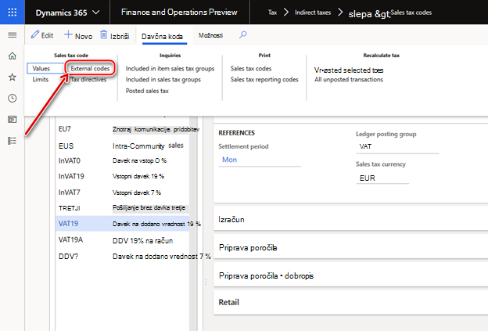Toggle the hamburger navigation pane icon

click(x=13, y=35)
